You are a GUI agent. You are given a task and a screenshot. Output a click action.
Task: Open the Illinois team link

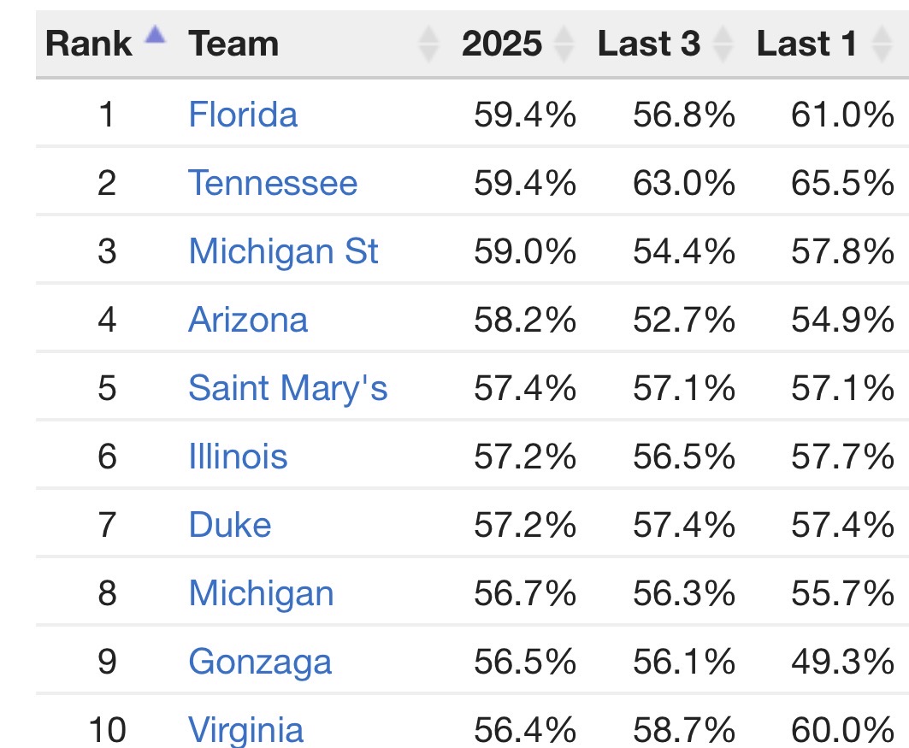238,456
